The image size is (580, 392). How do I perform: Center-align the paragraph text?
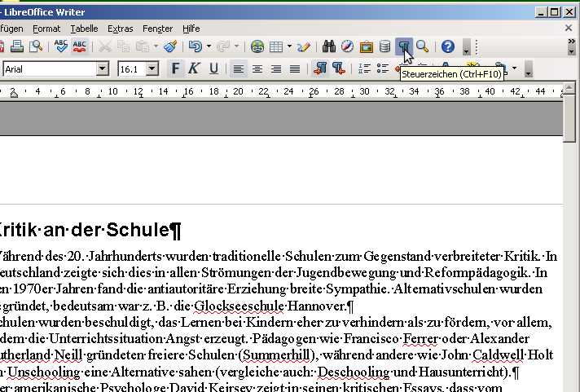coord(257,68)
